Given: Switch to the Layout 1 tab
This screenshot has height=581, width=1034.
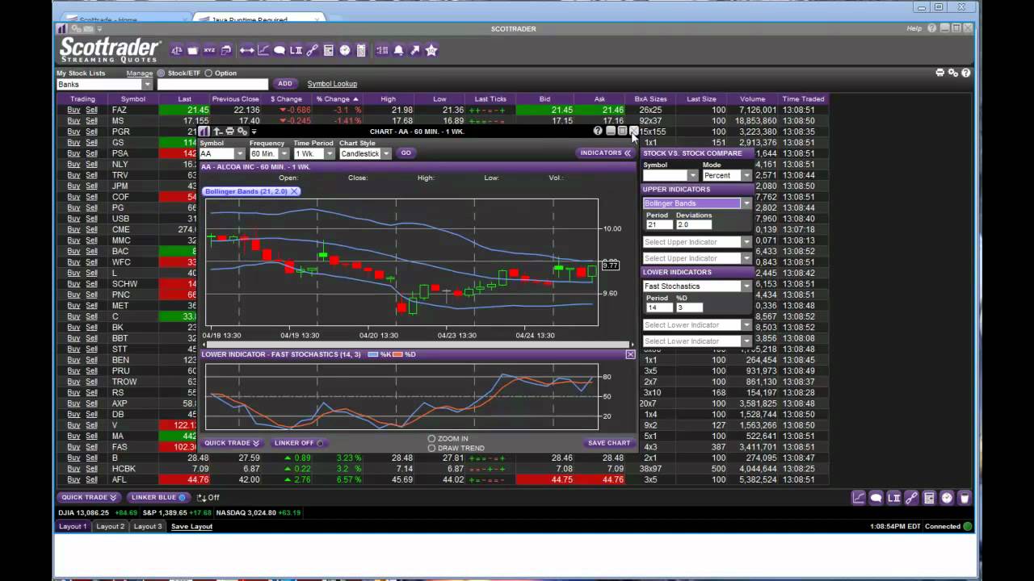Looking at the screenshot, I should coord(73,526).
